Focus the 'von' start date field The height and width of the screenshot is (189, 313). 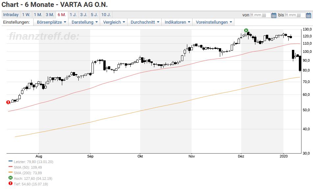click(260, 15)
